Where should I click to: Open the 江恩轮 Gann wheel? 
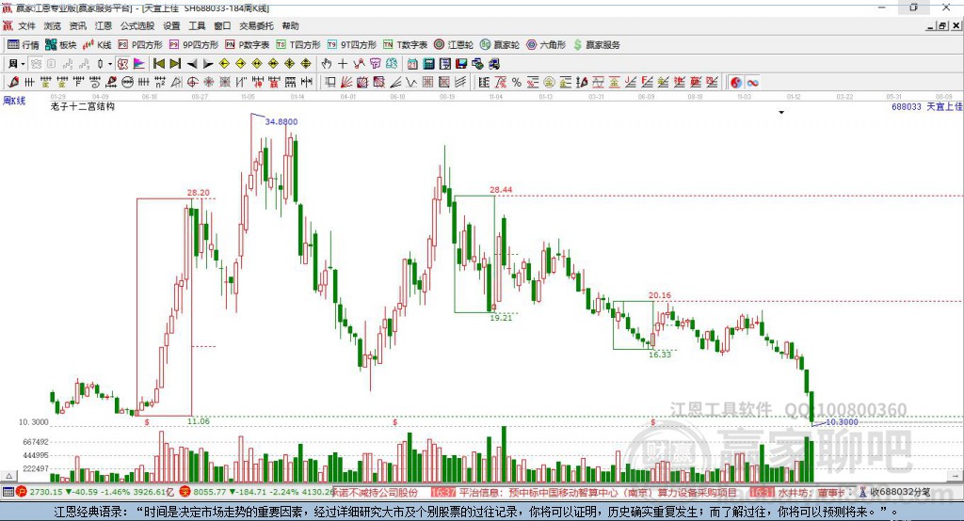coord(454,45)
